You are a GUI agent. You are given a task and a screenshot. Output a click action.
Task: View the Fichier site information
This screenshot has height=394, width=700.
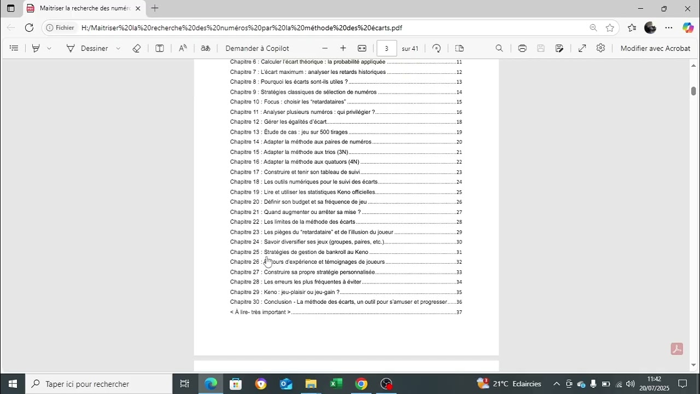60,27
